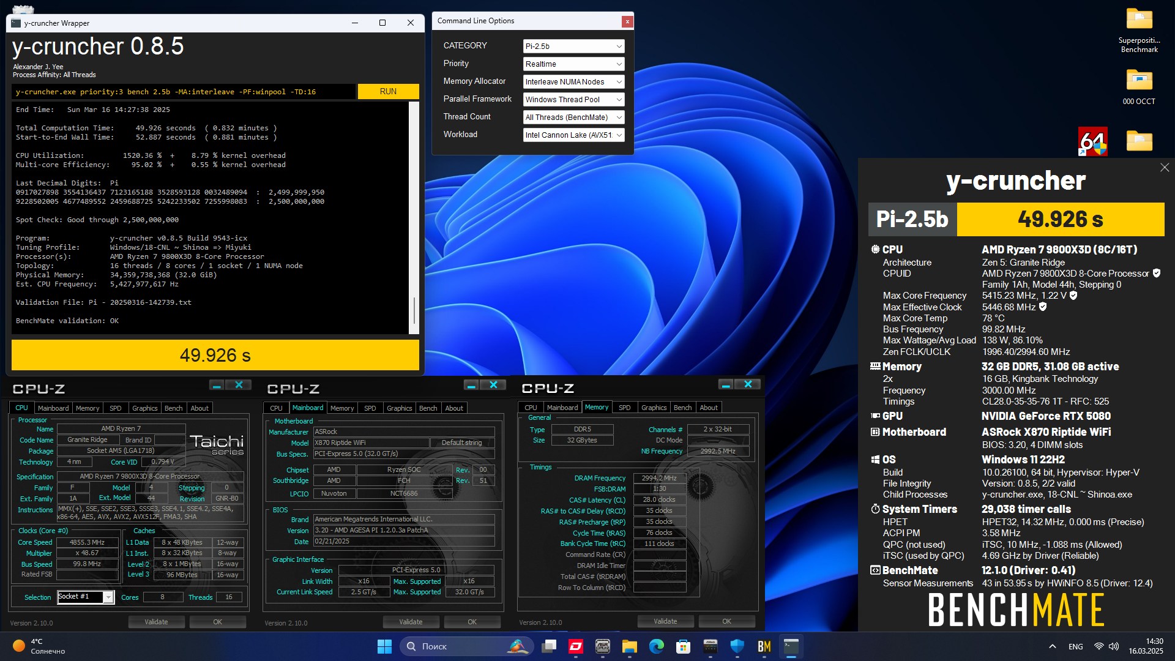Open the volume speaker tray icon
1175x661 pixels.
point(1114,646)
